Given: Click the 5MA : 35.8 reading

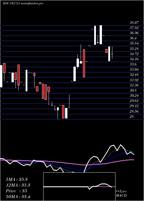Looking at the screenshot, I should [17, 179].
